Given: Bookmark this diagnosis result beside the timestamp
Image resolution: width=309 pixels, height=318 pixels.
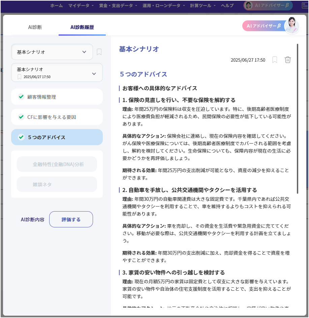Looking at the screenshot, I should (x=275, y=60).
